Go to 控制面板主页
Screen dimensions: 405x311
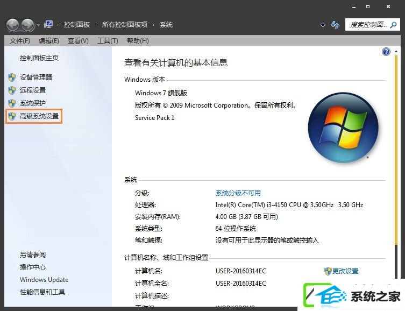coord(39,58)
